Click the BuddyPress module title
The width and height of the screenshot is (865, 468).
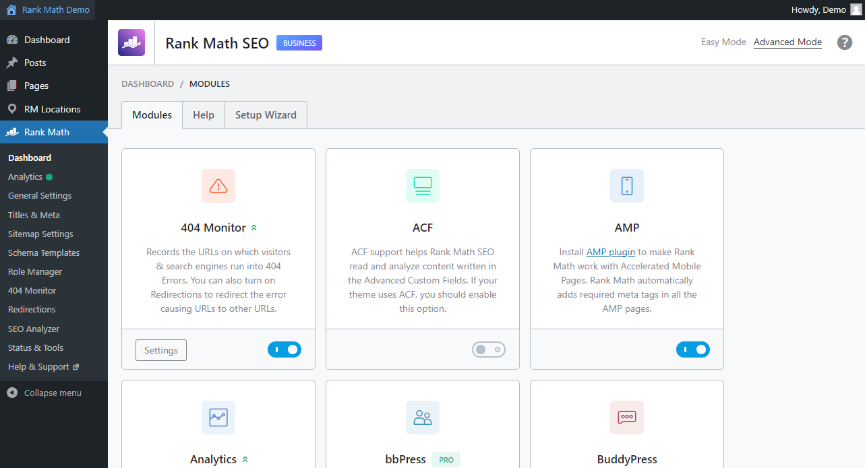[x=627, y=459]
